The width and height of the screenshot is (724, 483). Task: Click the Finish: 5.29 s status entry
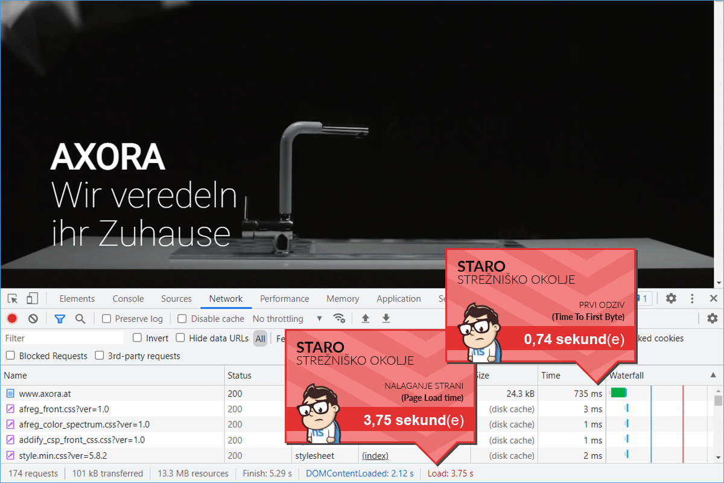[267, 473]
